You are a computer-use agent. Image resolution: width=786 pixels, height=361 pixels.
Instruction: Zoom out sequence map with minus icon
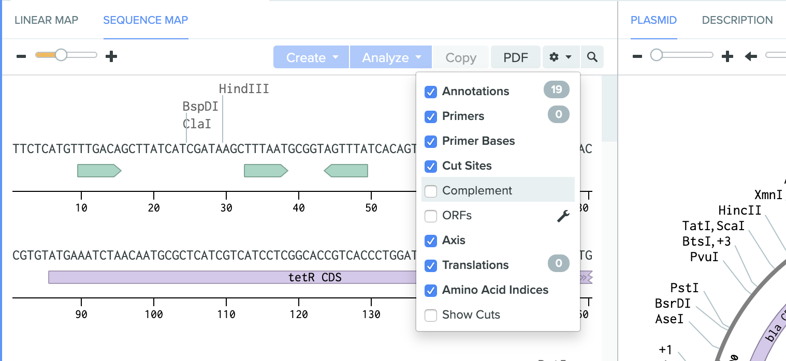(x=21, y=56)
